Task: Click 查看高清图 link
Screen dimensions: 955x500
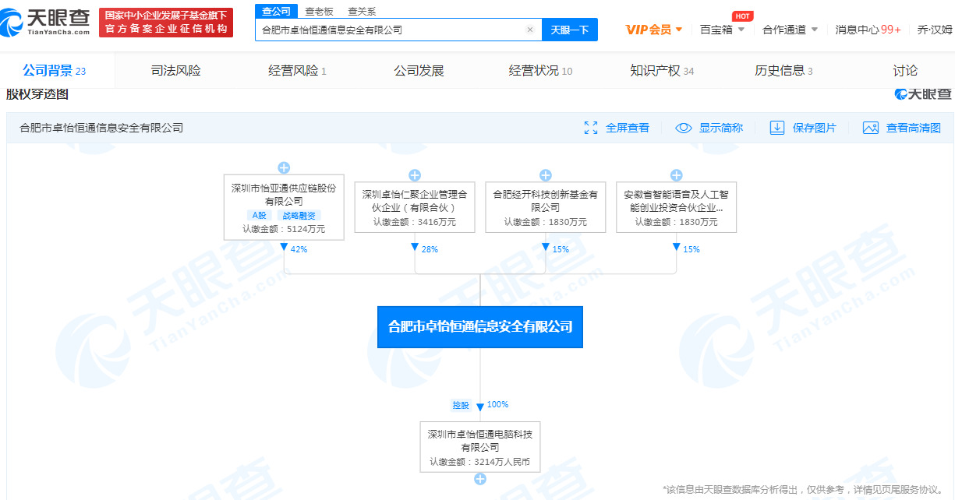Action: 914,128
